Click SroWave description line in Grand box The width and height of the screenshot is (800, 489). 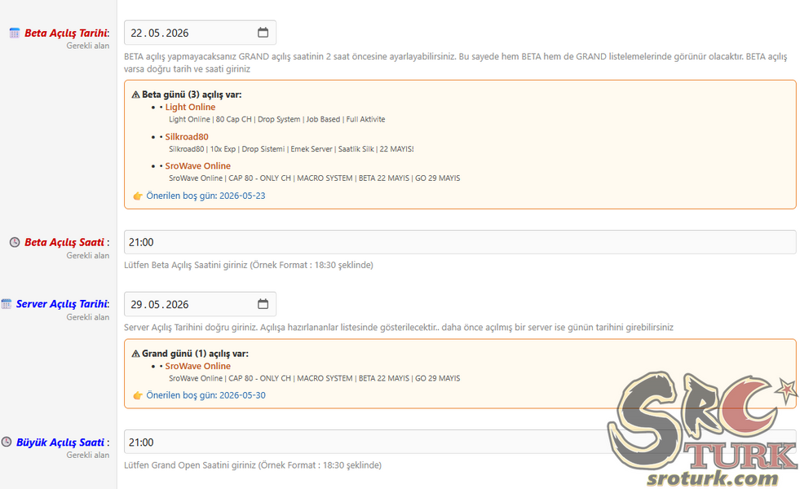[x=314, y=378]
